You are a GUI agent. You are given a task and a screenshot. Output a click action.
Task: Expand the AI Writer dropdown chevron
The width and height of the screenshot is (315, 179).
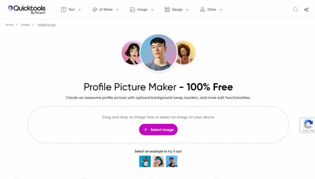(x=117, y=10)
